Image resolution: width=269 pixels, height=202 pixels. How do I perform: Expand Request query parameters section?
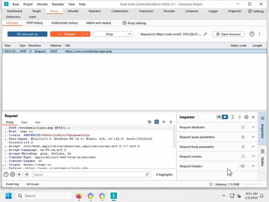click(253, 137)
